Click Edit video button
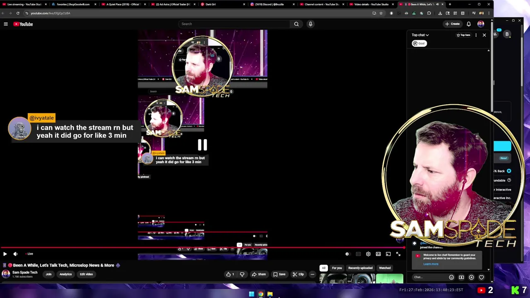Viewport: 530px width, 298px height. pos(86,274)
